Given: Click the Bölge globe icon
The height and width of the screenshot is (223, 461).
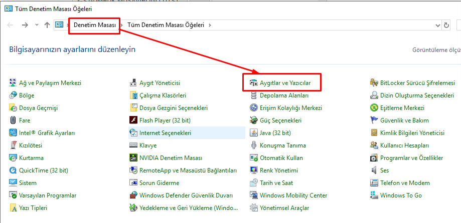Looking at the screenshot, I should [x=13, y=95].
